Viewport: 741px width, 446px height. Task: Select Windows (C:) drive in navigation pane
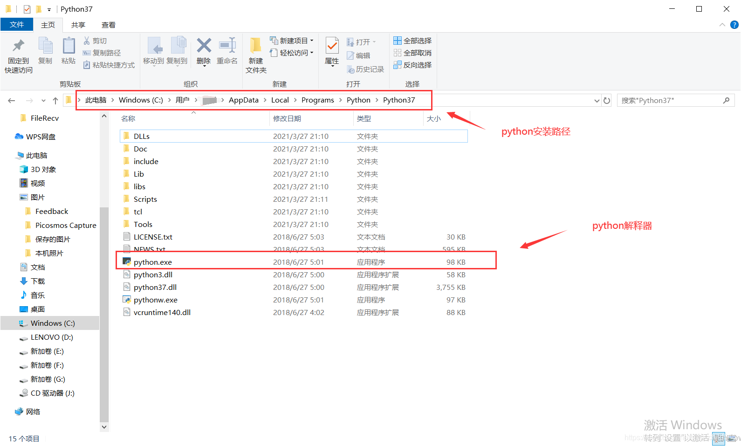50,323
